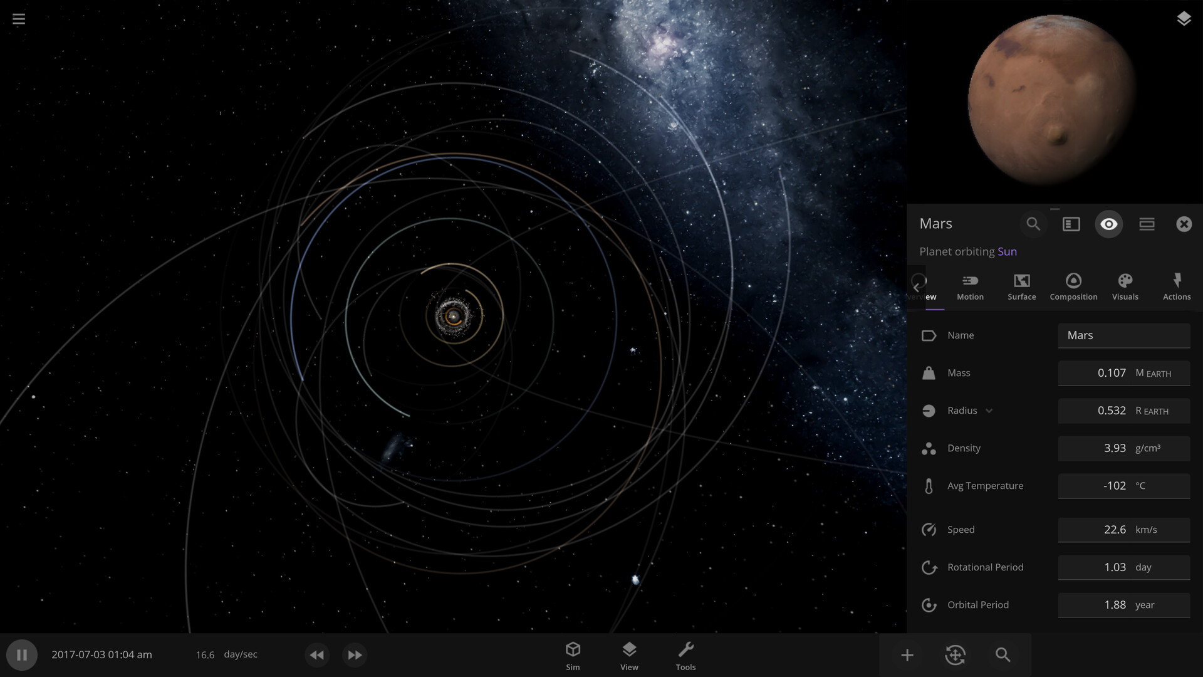This screenshot has width=1203, height=677.
Task: Open the Tools menu
Action: 685,656
